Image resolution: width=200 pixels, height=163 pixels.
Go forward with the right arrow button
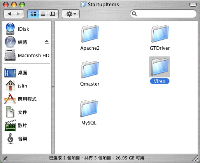point(19,14)
